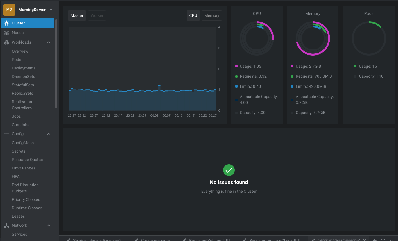
Task: Select the Worker nodes toggle
Action: click(97, 15)
